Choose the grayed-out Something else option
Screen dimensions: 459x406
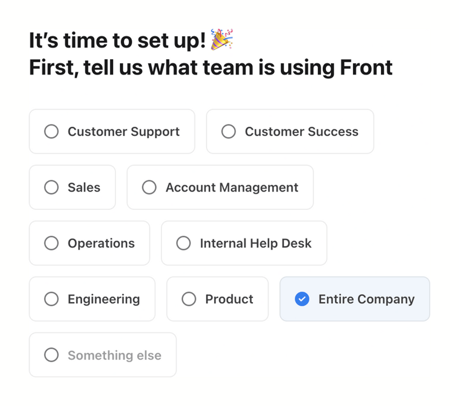[103, 355]
